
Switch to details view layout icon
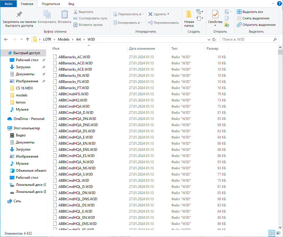[272, 233]
